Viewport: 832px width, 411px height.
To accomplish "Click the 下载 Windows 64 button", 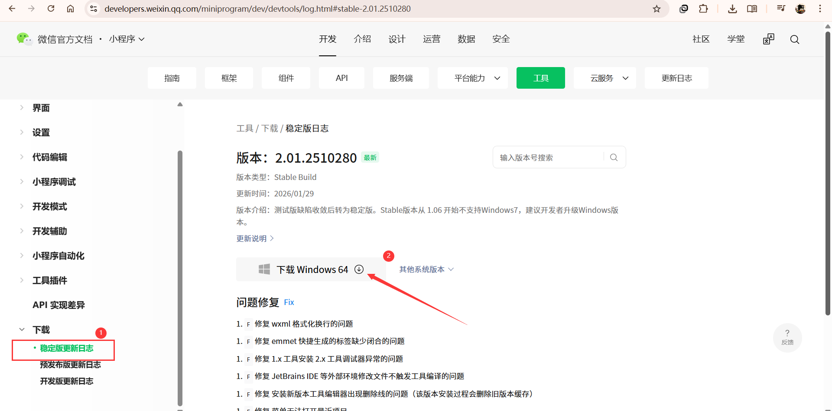I will coord(311,269).
